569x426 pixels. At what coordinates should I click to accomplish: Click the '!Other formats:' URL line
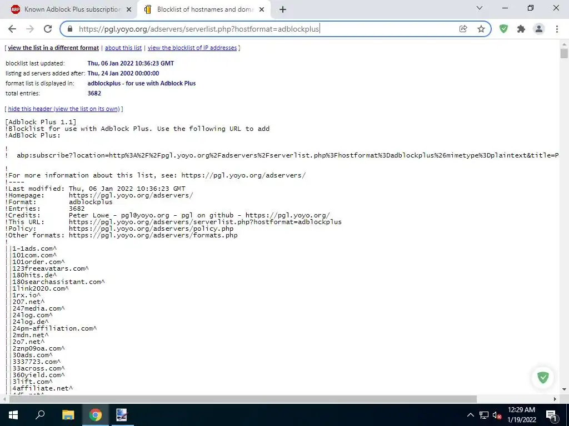(x=121, y=235)
